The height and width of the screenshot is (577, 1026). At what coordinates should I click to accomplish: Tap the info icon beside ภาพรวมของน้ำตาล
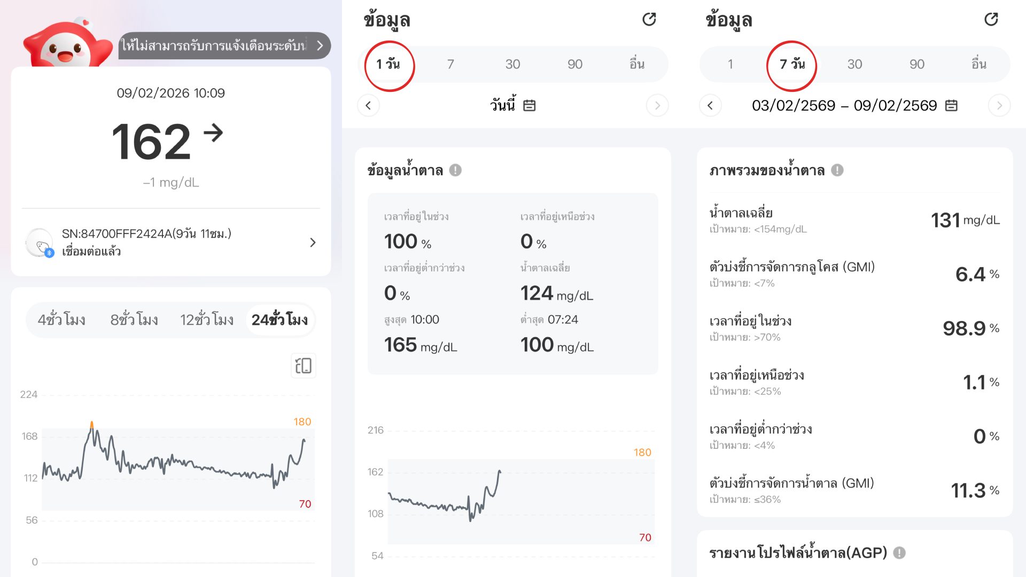(x=837, y=170)
